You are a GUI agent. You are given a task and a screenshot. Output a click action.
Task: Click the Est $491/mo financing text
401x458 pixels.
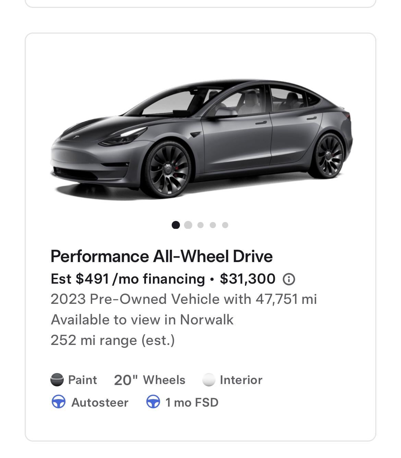point(127,279)
